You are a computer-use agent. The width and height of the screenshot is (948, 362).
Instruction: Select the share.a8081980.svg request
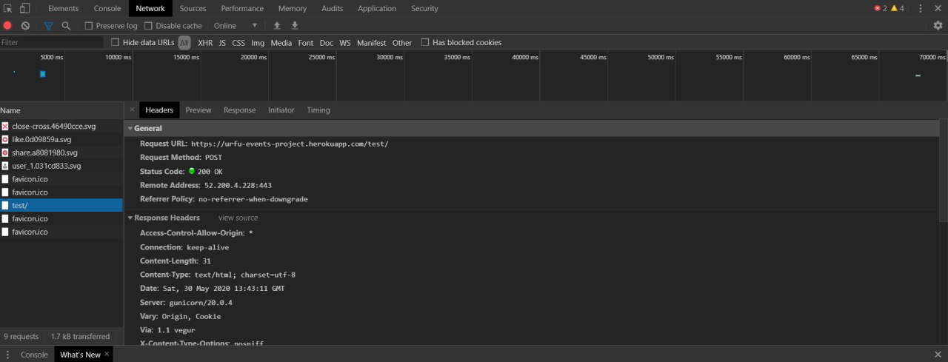(x=61, y=152)
